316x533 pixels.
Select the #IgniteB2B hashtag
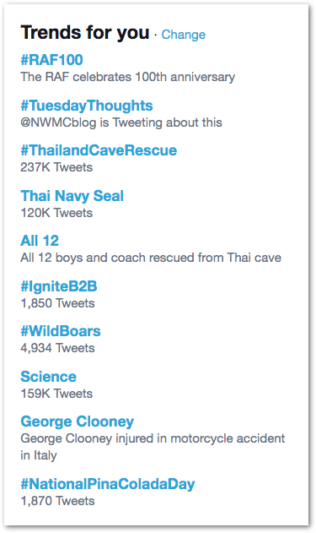coord(59,286)
